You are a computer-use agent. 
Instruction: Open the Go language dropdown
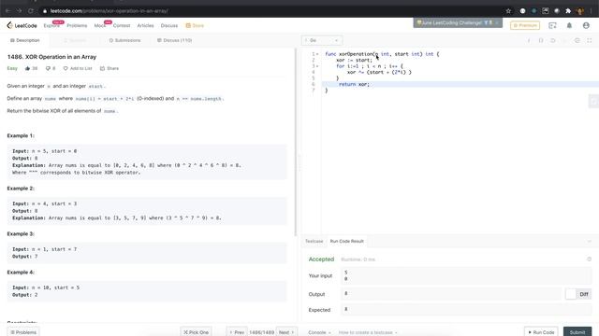click(322, 40)
